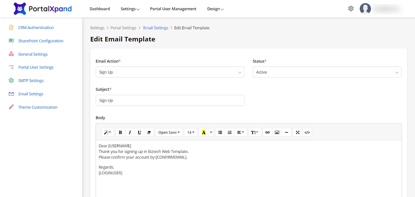Switch editor to fullscreen mode
The width and height of the screenshot is (415, 197).
pyautogui.click(x=298, y=132)
